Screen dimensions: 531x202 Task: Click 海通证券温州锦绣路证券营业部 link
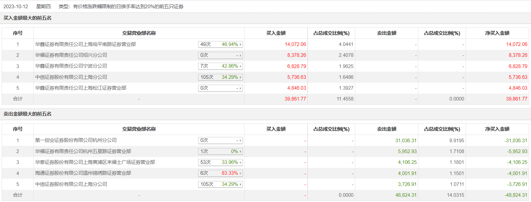83,173
